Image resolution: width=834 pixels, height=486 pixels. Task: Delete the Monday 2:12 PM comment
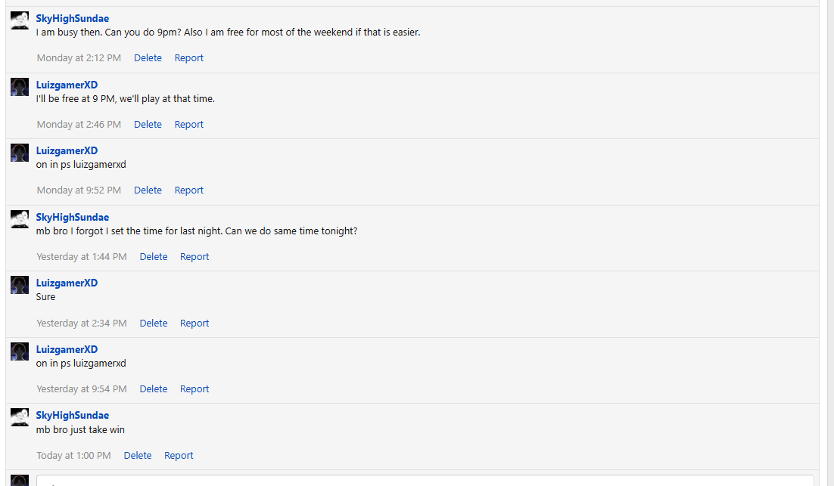click(148, 58)
